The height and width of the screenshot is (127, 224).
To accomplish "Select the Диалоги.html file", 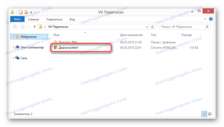I will click(68, 47).
